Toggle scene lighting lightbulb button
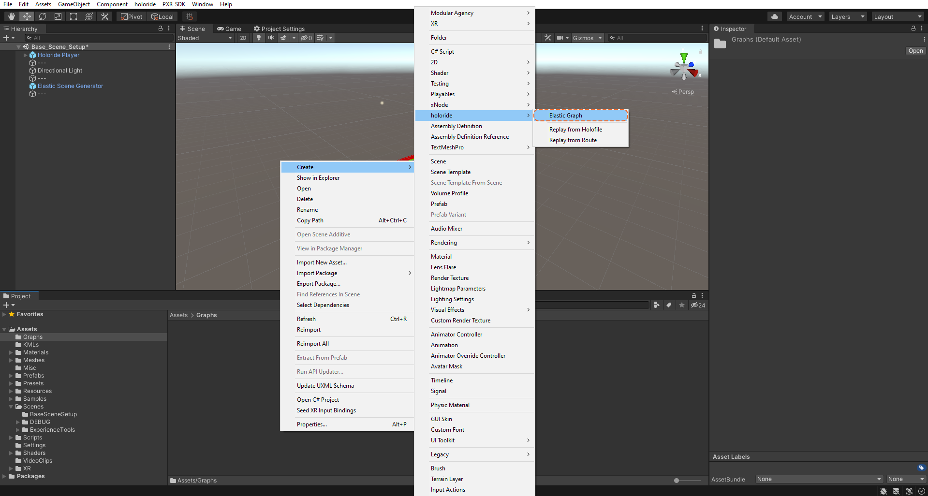This screenshot has width=928, height=496. tap(259, 38)
